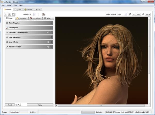Open the Light Groups tab
Screen dimensions: 155x115
click(22, 18)
